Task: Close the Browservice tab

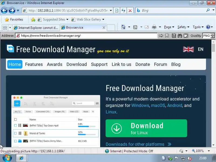Action: coord(104,28)
